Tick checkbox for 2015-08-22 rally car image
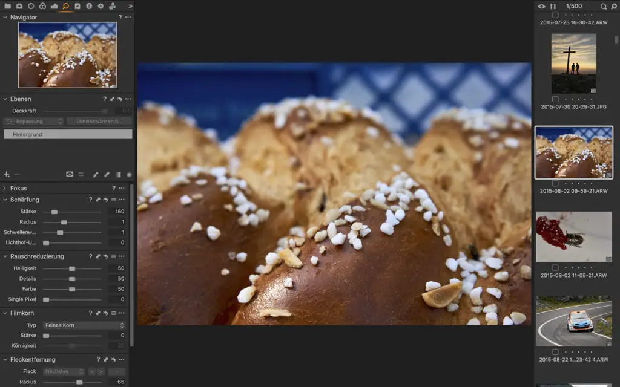The width and height of the screenshot is (620, 387). 555,352
